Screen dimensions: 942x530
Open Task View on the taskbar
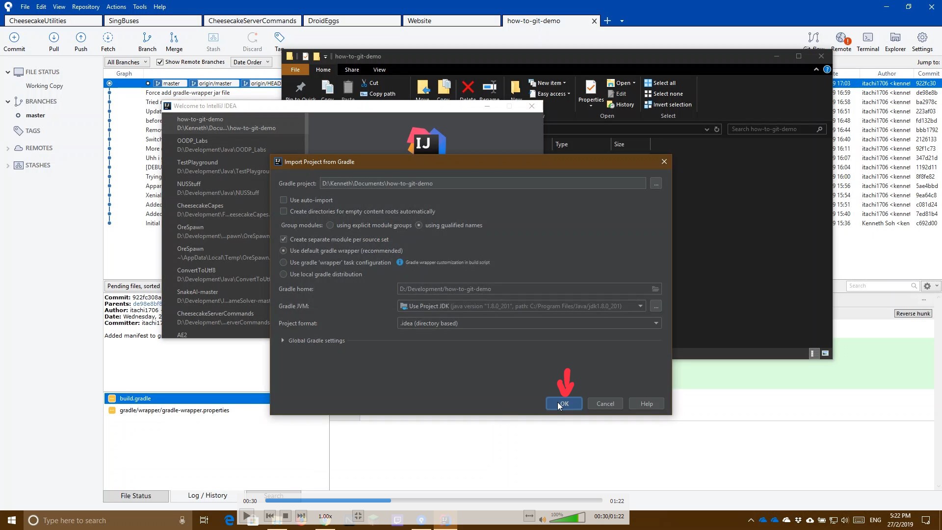[204, 520]
